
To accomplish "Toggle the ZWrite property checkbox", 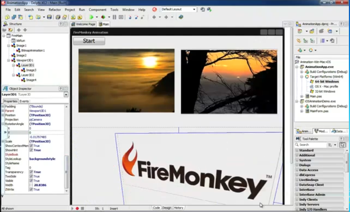I will tap(31, 189).
